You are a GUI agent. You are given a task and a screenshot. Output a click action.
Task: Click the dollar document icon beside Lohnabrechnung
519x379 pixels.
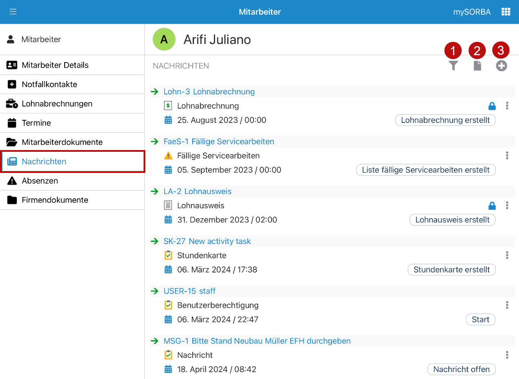tap(168, 106)
